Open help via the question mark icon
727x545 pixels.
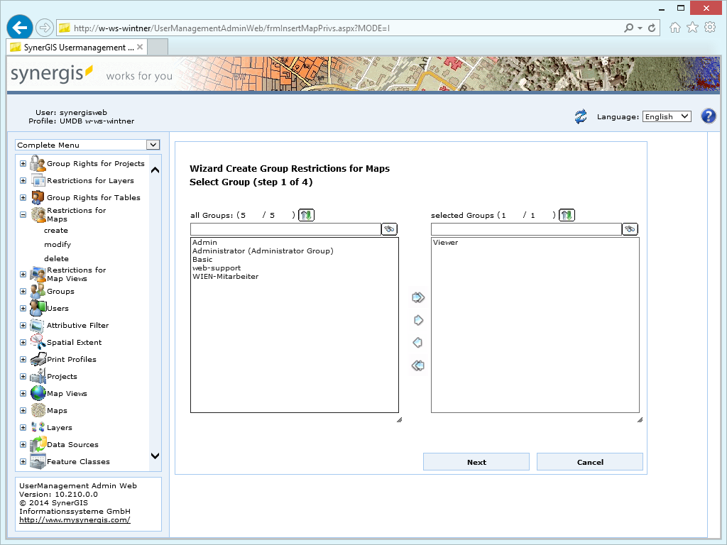[x=708, y=116]
